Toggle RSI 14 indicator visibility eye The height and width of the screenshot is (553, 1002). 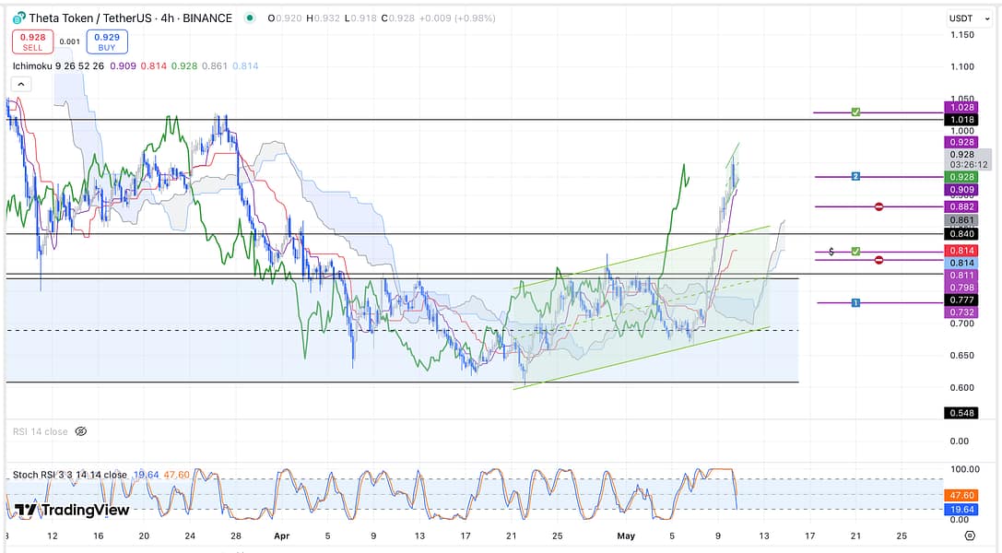pyautogui.click(x=80, y=430)
